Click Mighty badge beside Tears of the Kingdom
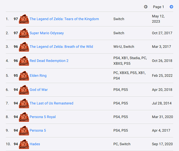 pos(24,19)
